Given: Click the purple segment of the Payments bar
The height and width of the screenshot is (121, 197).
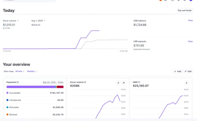Looking at the screenshot, I should (x=31, y=87).
